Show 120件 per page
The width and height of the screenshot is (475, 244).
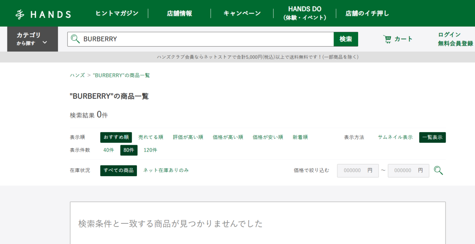150,150
